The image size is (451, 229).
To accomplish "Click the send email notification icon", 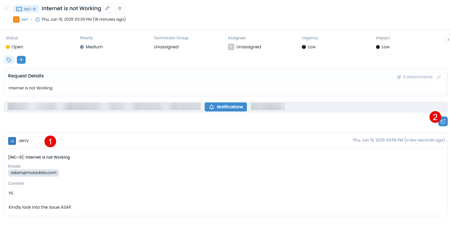I will [x=443, y=121].
